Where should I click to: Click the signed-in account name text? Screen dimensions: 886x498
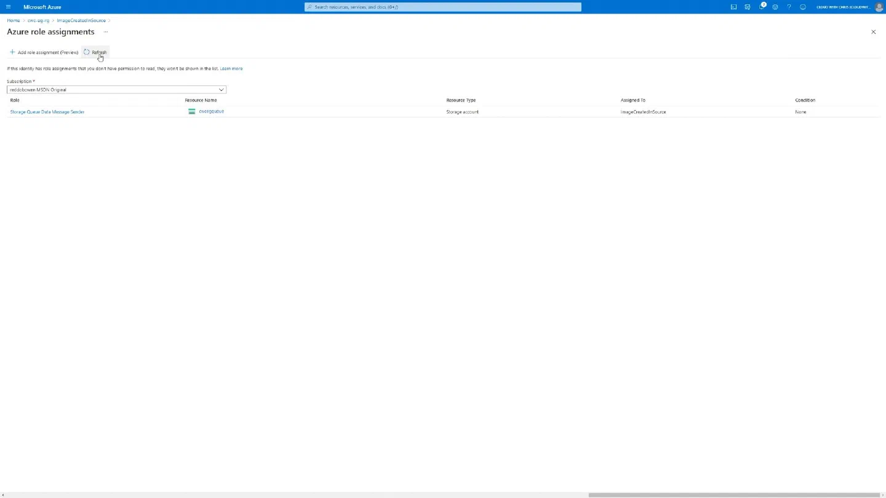pos(843,7)
